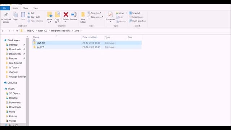Viewport: 231px width, 130px height.
Task: Click Edit in the Open group
Action: pos(119,17)
